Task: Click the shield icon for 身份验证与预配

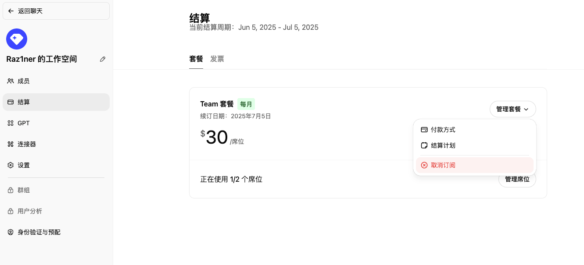Action: (11, 232)
